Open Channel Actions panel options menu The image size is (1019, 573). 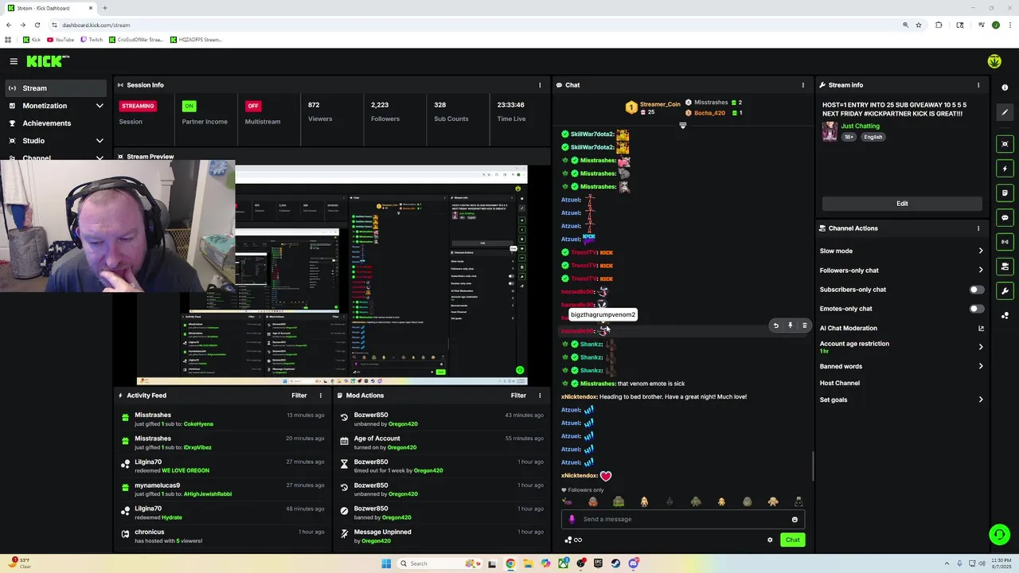point(978,228)
